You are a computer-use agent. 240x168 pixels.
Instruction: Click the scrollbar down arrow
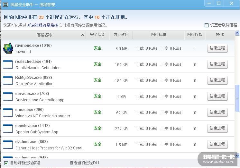pyautogui.click(x=237, y=156)
